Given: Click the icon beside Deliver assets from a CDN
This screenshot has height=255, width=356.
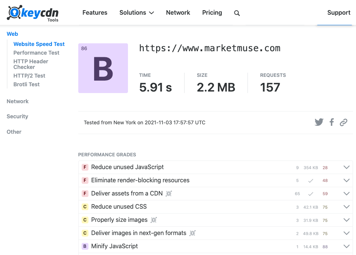Looking at the screenshot, I should coord(169,194).
